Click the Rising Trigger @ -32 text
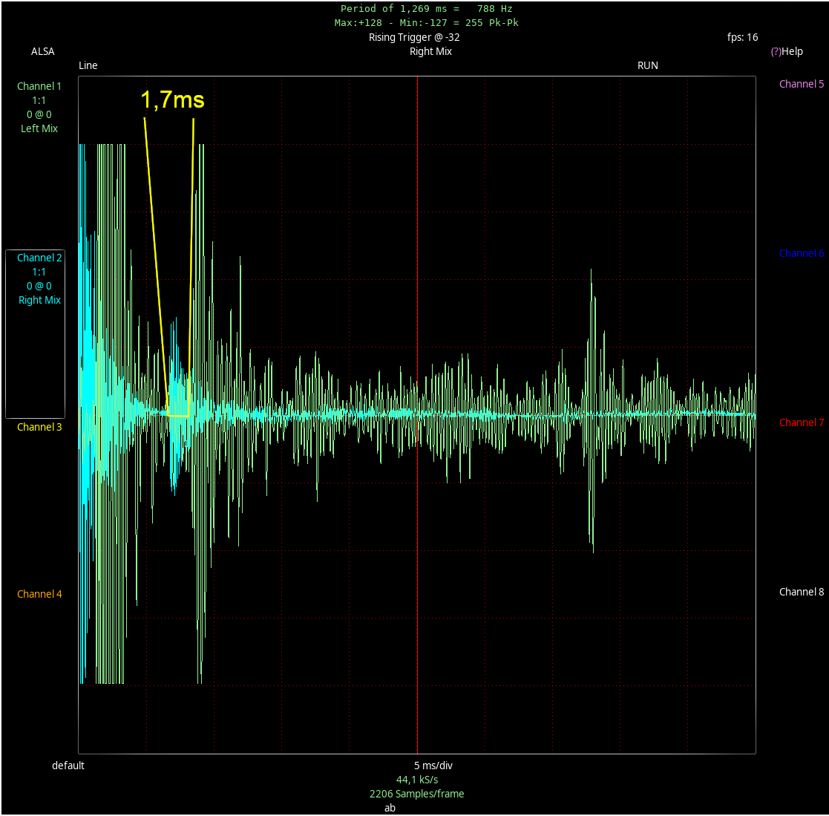Image resolution: width=829 pixels, height=816 pixels. [x=414, y=38]
